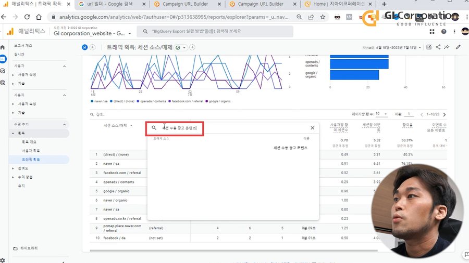Click the (direct) / (none) row in table
The image size is (469, 263).
coord(116,154)
